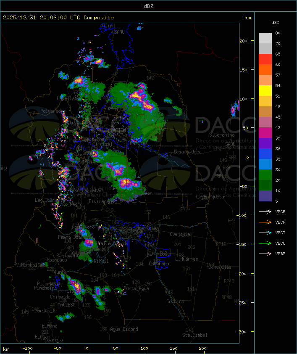
Task: Click the 'Bardas_B' map label
Action: pos(45,311)
